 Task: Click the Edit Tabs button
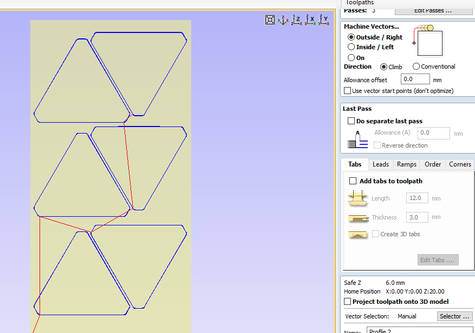(x=438, y=260)
